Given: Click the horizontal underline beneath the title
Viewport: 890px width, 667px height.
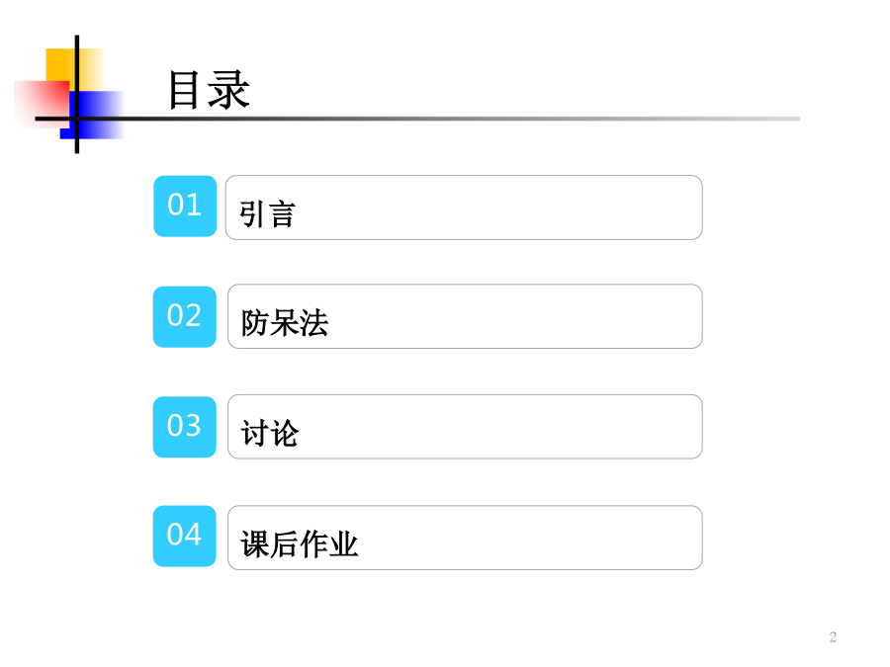Looking at the screenshot, I should [x=417, y=119].
